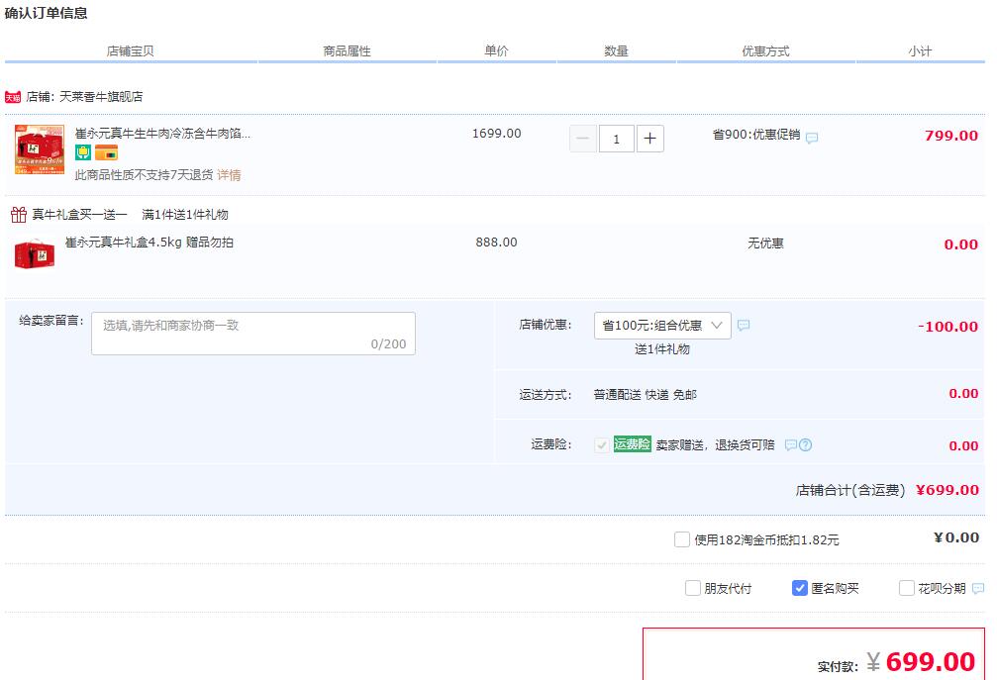Enable 使用182淘金币抵扣1.82元 checkbox
This screenshot has width=997, height=680.
pos(681,539)
